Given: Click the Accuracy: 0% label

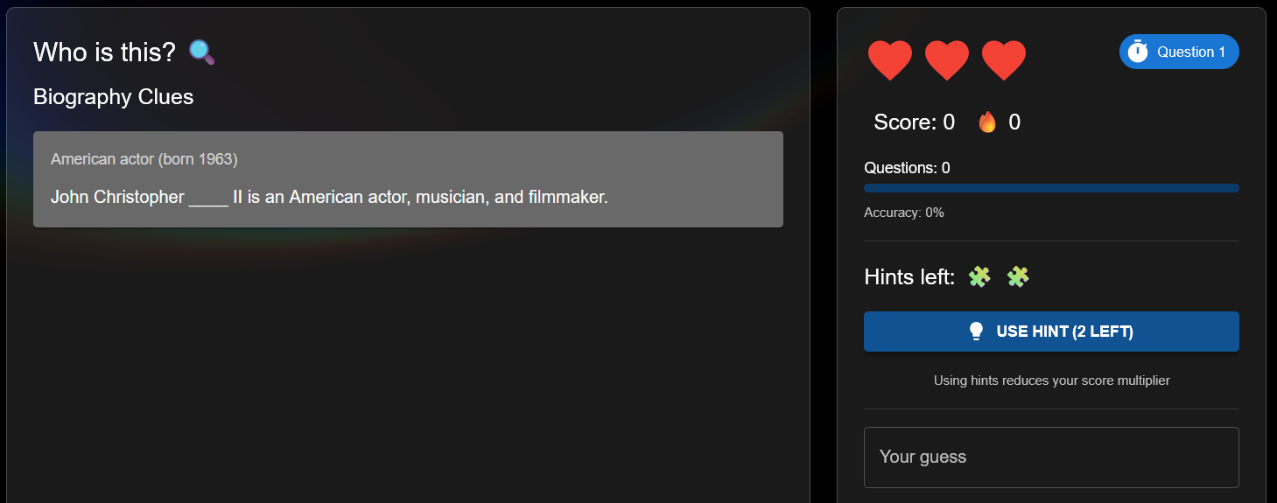Looking at the screenshot, I should tap(904, 213).
